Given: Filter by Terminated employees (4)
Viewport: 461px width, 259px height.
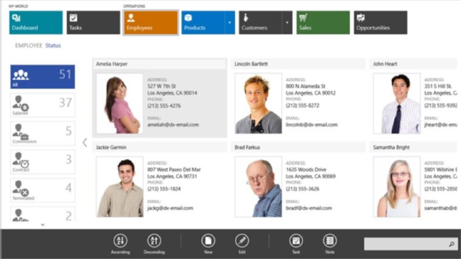Looking at the screenshot, I should (42, 190).
